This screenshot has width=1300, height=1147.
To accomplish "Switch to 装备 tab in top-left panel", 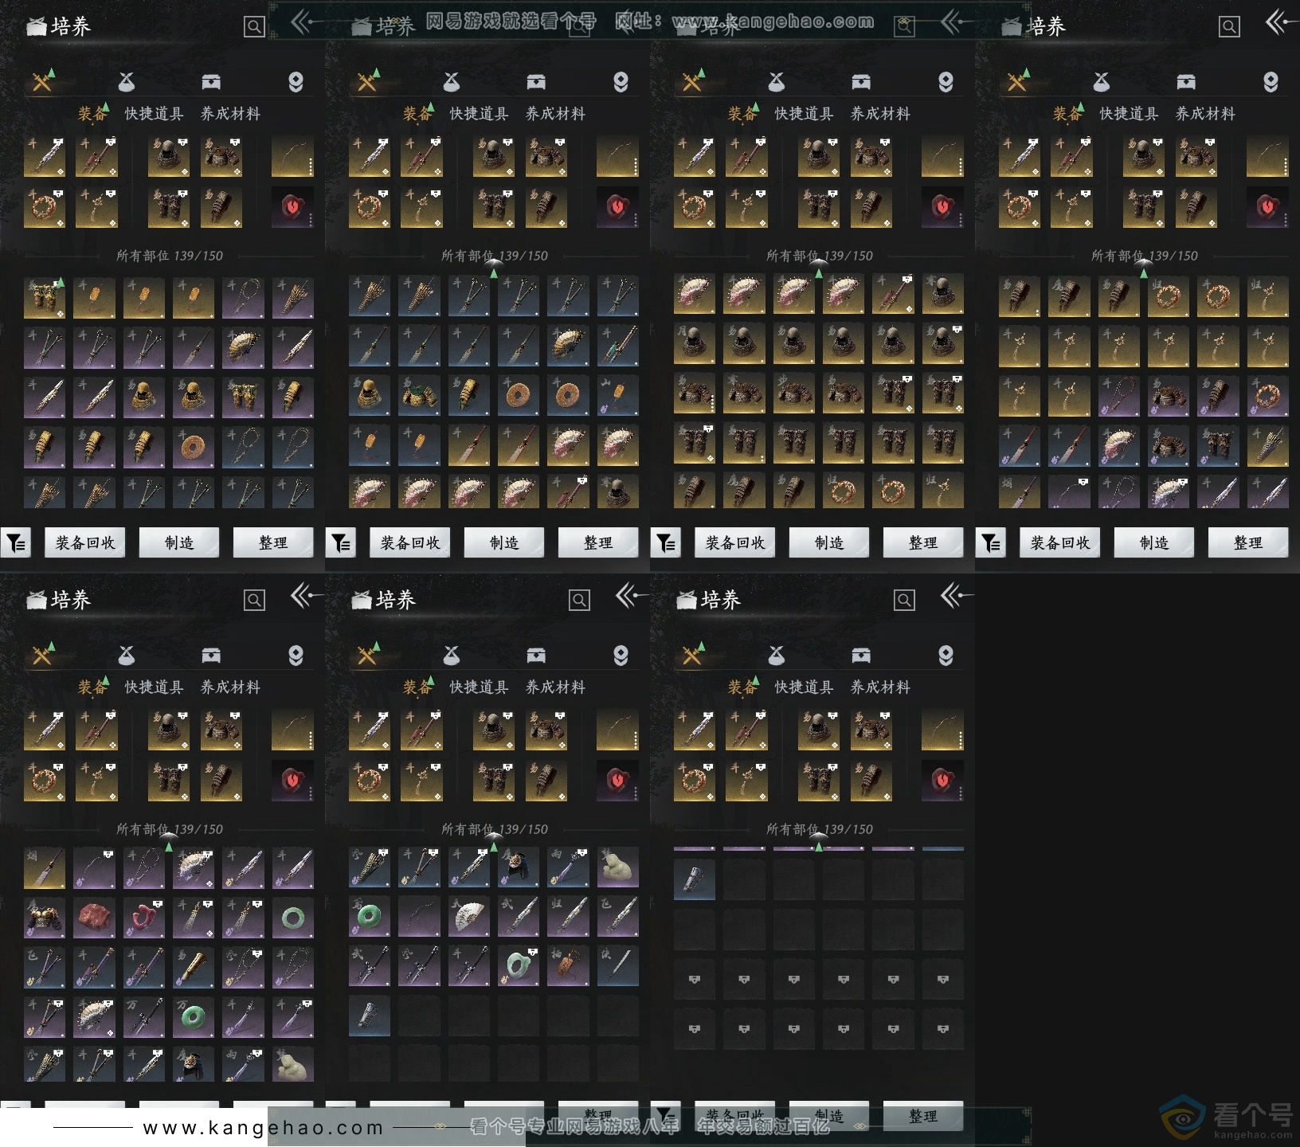I will tap(92, 114).
